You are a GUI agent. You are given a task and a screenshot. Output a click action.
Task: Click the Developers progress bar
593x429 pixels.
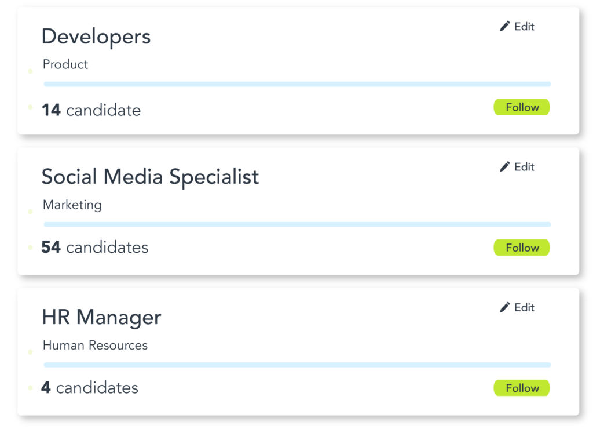(297, 84)
